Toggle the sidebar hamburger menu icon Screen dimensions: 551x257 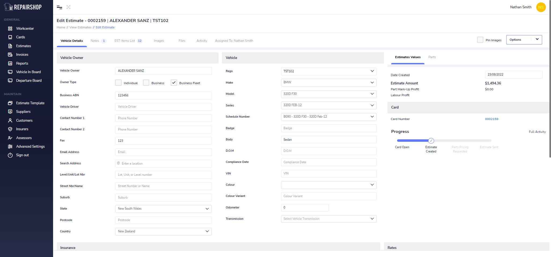60,7
